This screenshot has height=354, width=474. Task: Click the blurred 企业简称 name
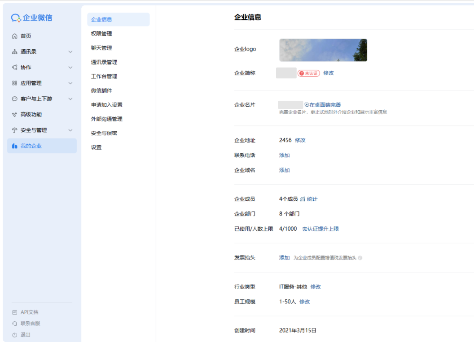[286, 73]
